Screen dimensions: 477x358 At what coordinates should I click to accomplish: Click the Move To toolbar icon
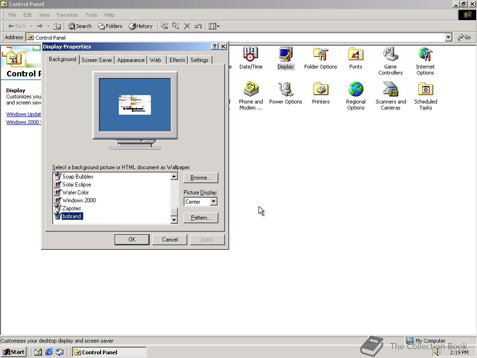[x=164, y=26]
